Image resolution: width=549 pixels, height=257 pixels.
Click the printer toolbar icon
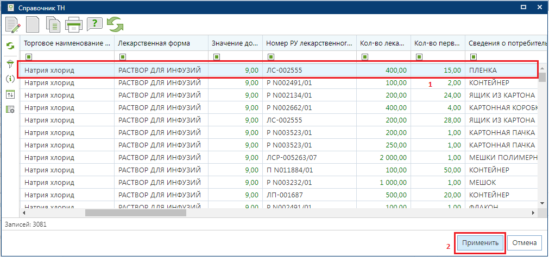(74, 24)
